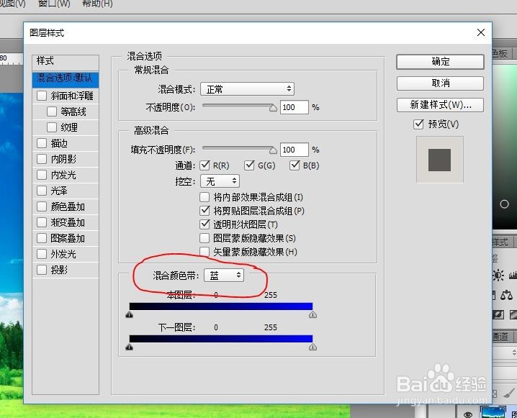Click the 本图层 blue gradient bar

(221, 306)
